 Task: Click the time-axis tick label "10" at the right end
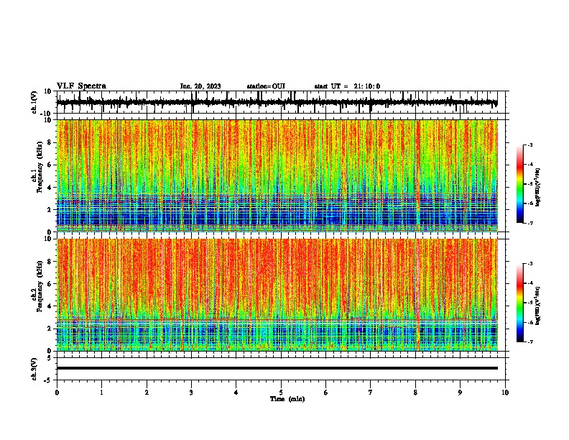pos(505,393)
